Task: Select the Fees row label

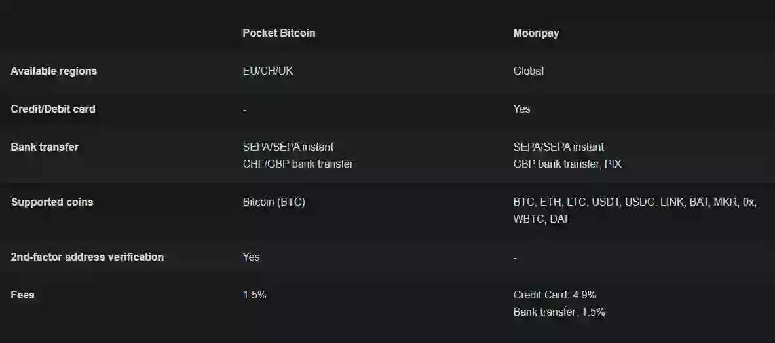Action: [x=22, y=295]
